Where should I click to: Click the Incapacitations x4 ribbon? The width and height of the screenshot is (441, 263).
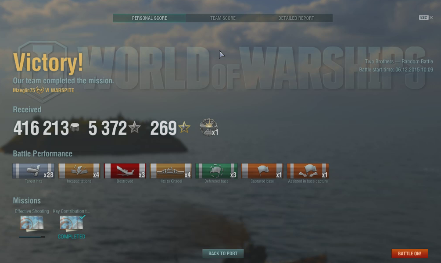click(79, 171)
